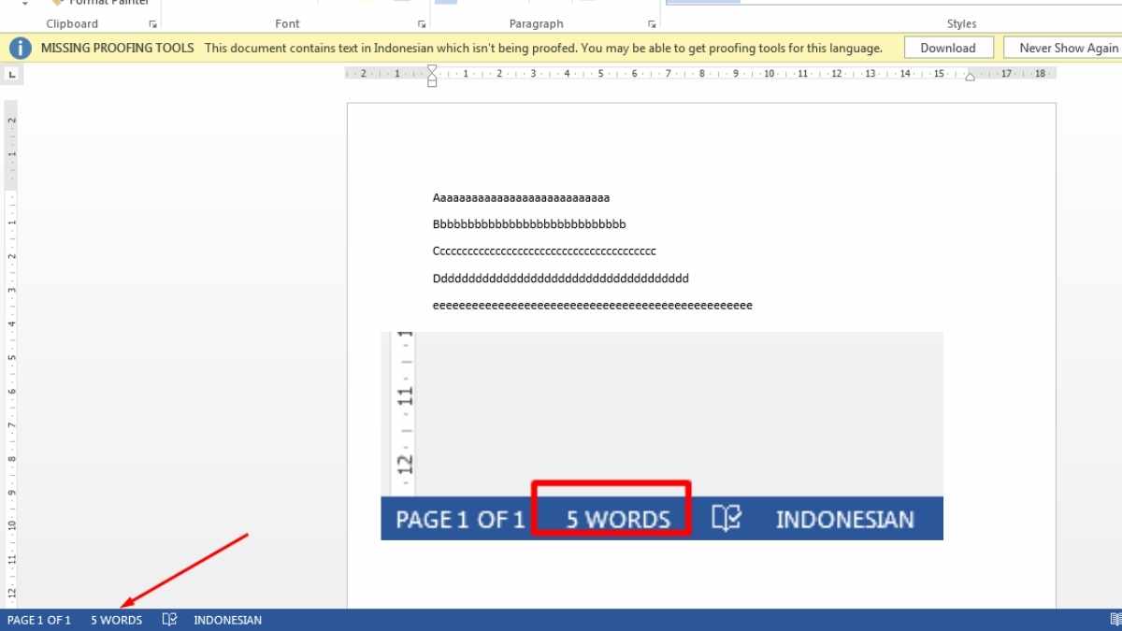Open Word Count by clicking 5 WORDS
This screenshot has width=1122, height=631.
point(116,620)
